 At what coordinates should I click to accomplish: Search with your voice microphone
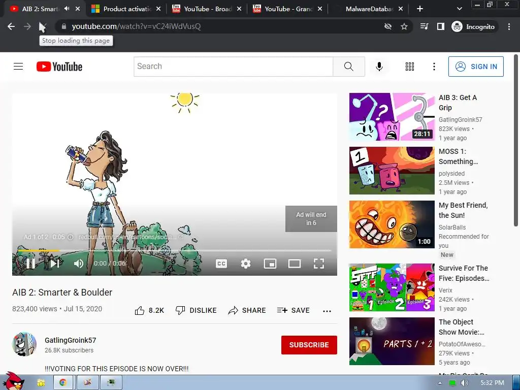tap(379, 67)
